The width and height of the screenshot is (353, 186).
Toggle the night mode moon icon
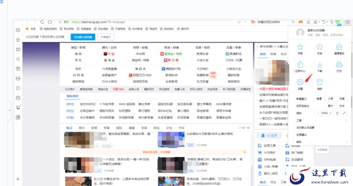(x=332, y=22)
